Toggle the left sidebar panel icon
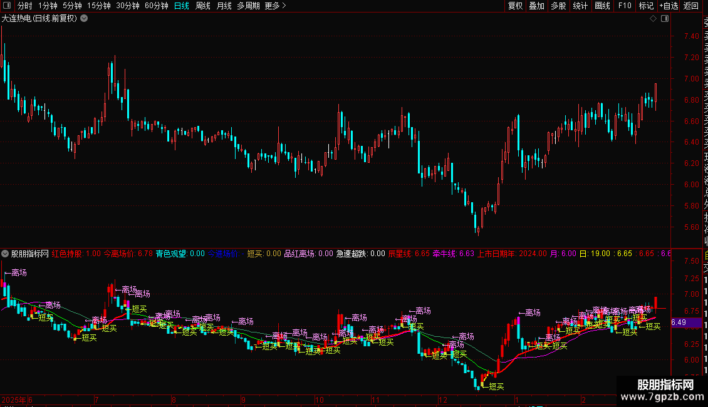 7,6
